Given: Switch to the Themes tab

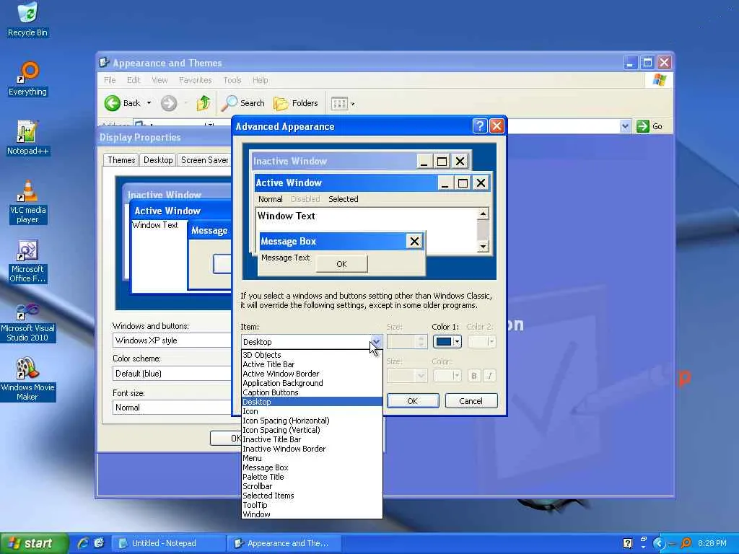Looking at the screenshot, I should coord(121,160).
